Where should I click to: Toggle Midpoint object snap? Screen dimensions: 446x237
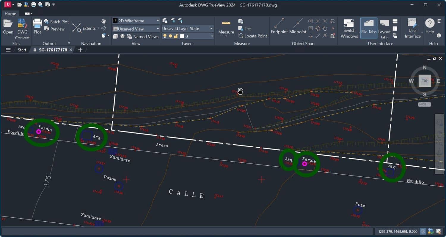click(x=298, y=24)
